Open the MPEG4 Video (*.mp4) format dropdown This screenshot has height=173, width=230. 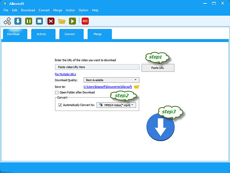click(x=116, y=105)
